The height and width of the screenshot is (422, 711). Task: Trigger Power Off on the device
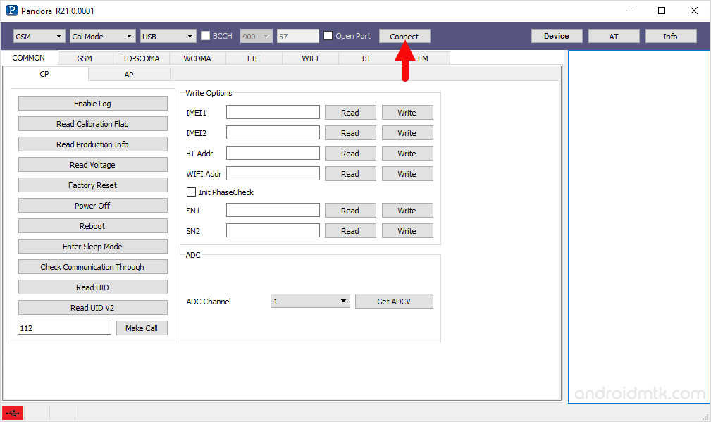point(92,205)
